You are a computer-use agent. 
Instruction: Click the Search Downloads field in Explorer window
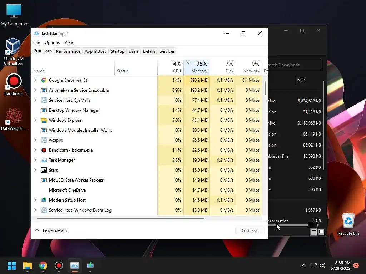pos(295,65)
